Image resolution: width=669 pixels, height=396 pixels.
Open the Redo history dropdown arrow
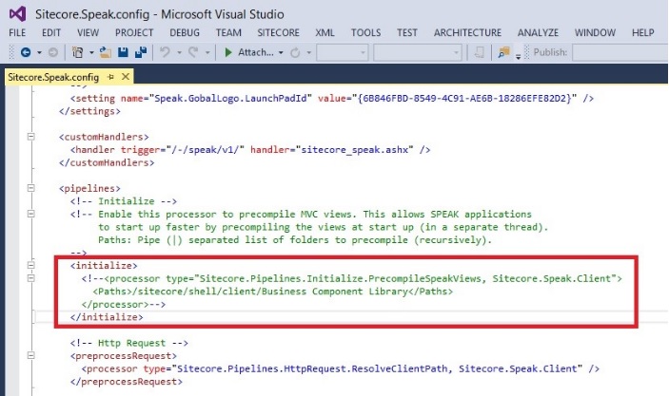pyautogui.click(x=207, y=53)
